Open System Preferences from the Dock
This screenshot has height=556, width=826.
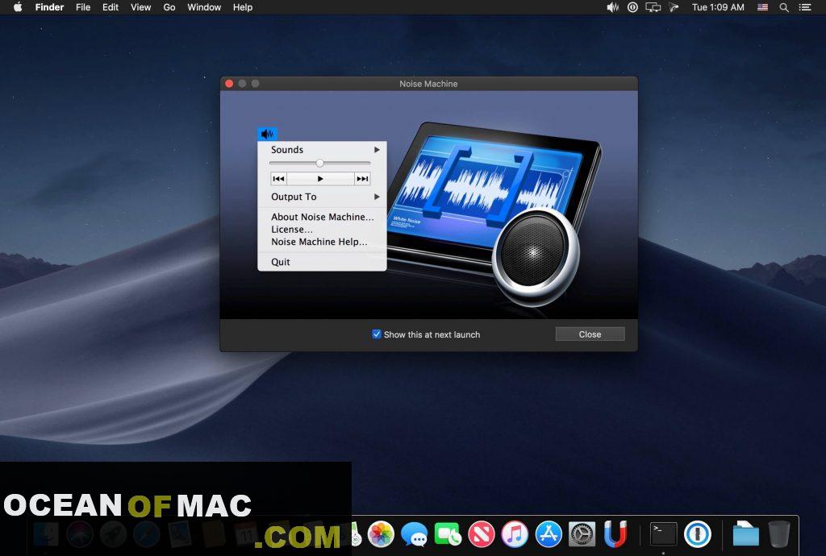(x=582, y=533)
